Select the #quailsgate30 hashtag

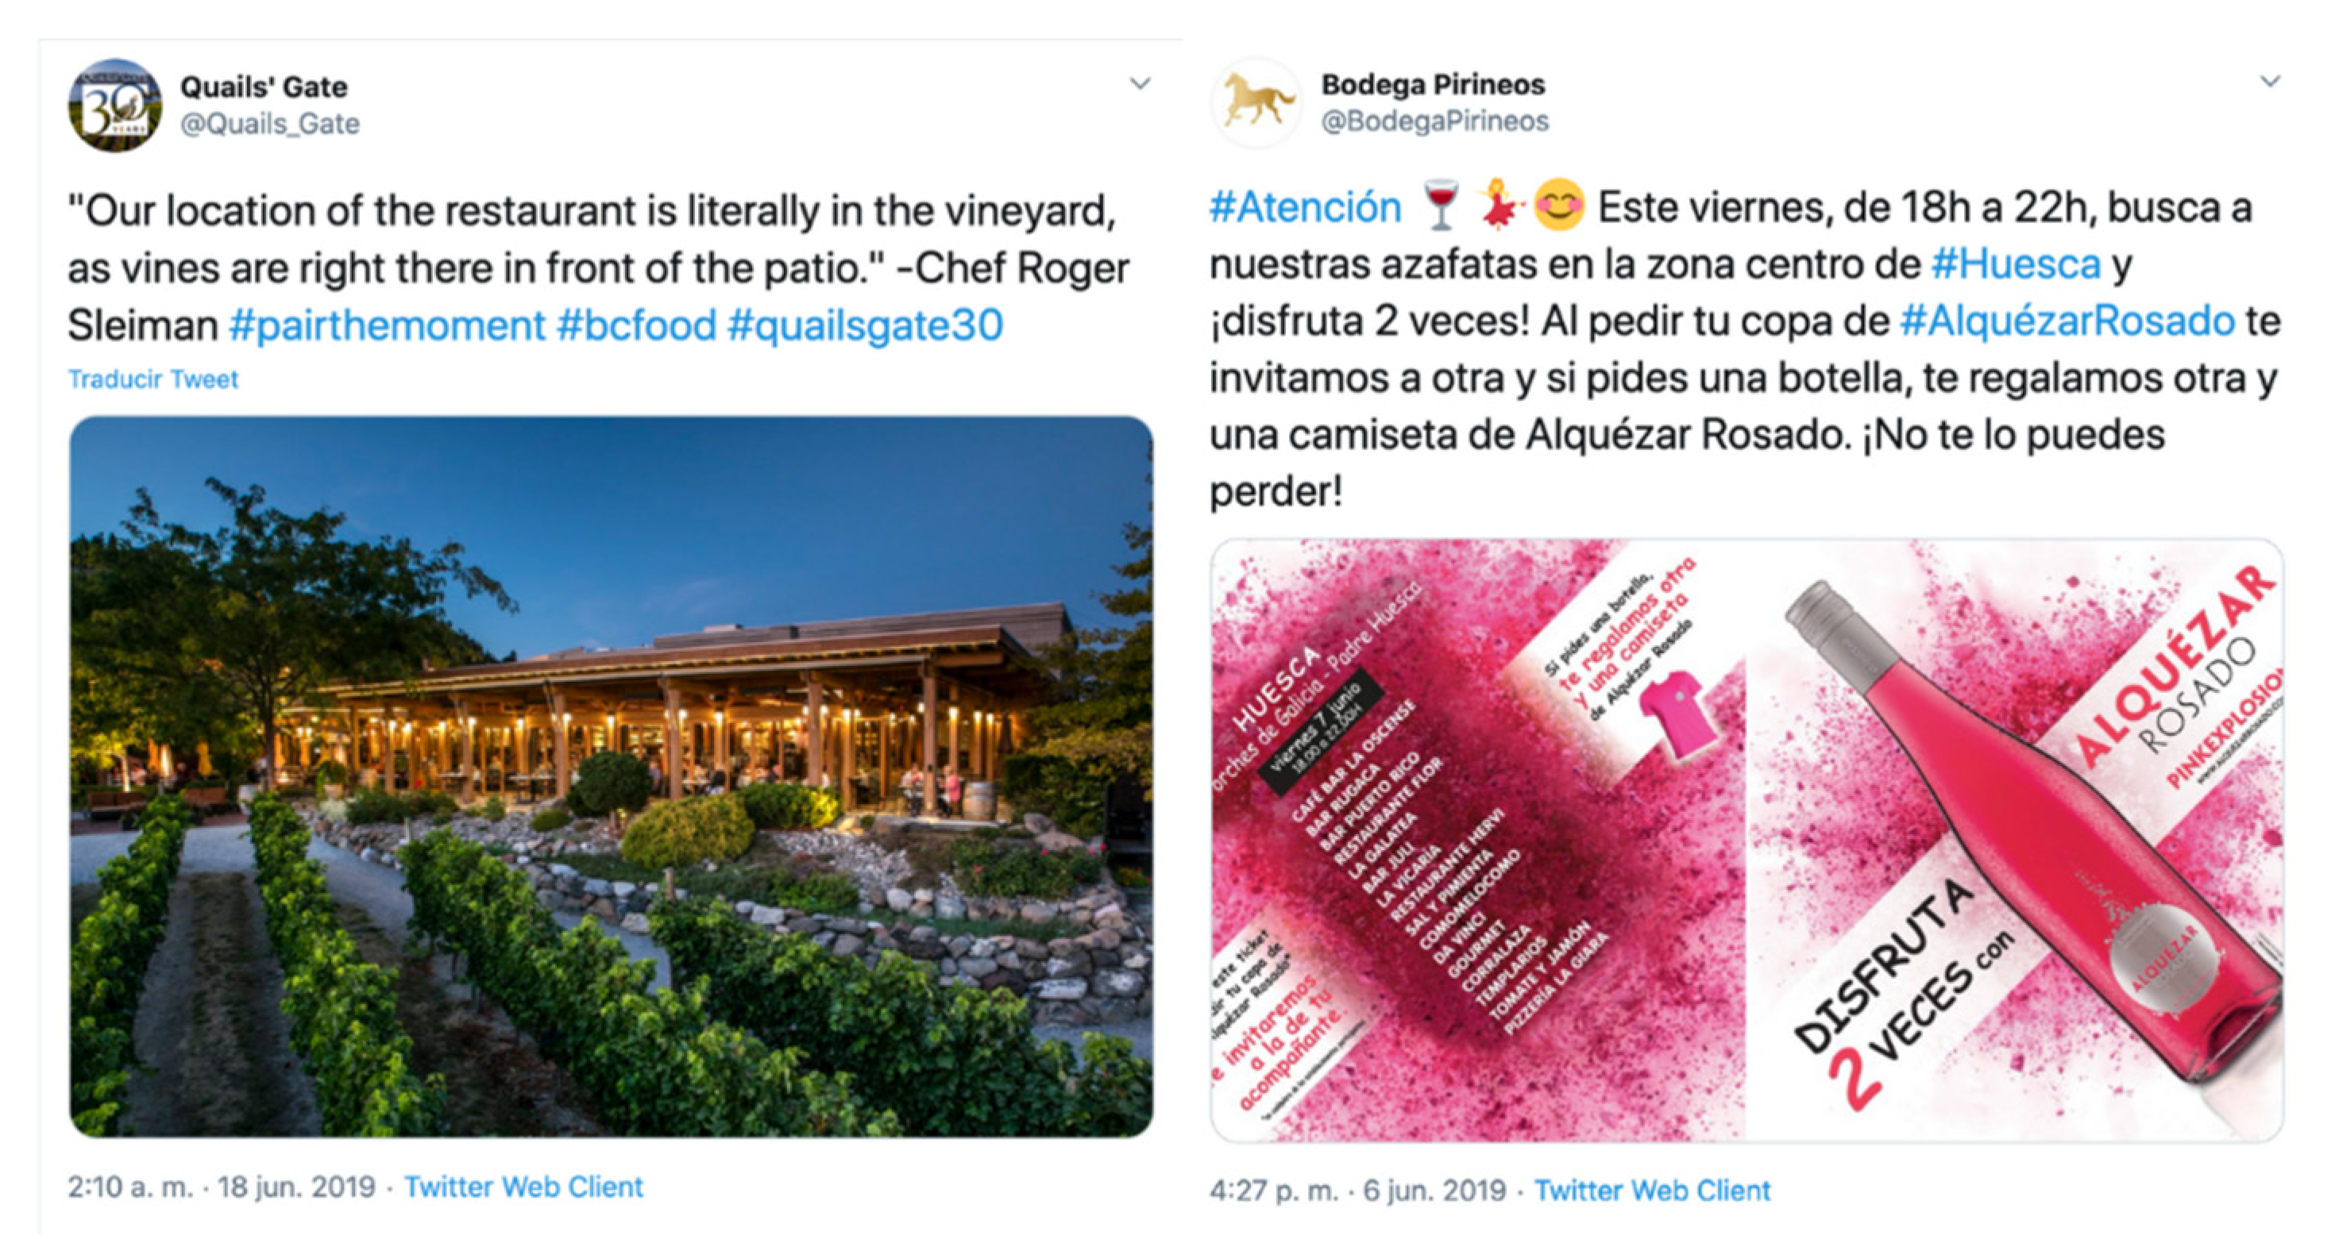tap(865, 325)
